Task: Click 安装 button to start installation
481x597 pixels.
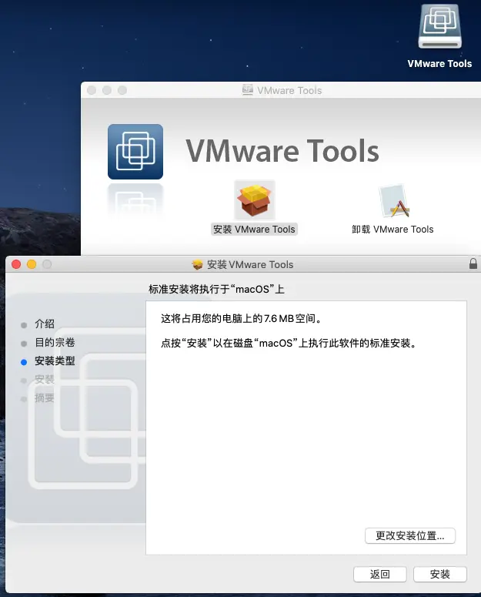Action: (x=440, y=574)
